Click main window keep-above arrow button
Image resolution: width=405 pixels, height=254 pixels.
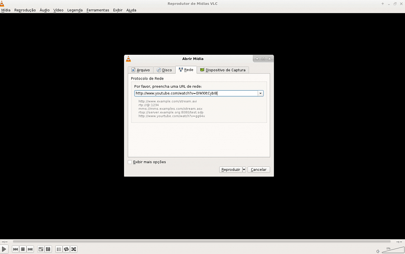point(383,4)
